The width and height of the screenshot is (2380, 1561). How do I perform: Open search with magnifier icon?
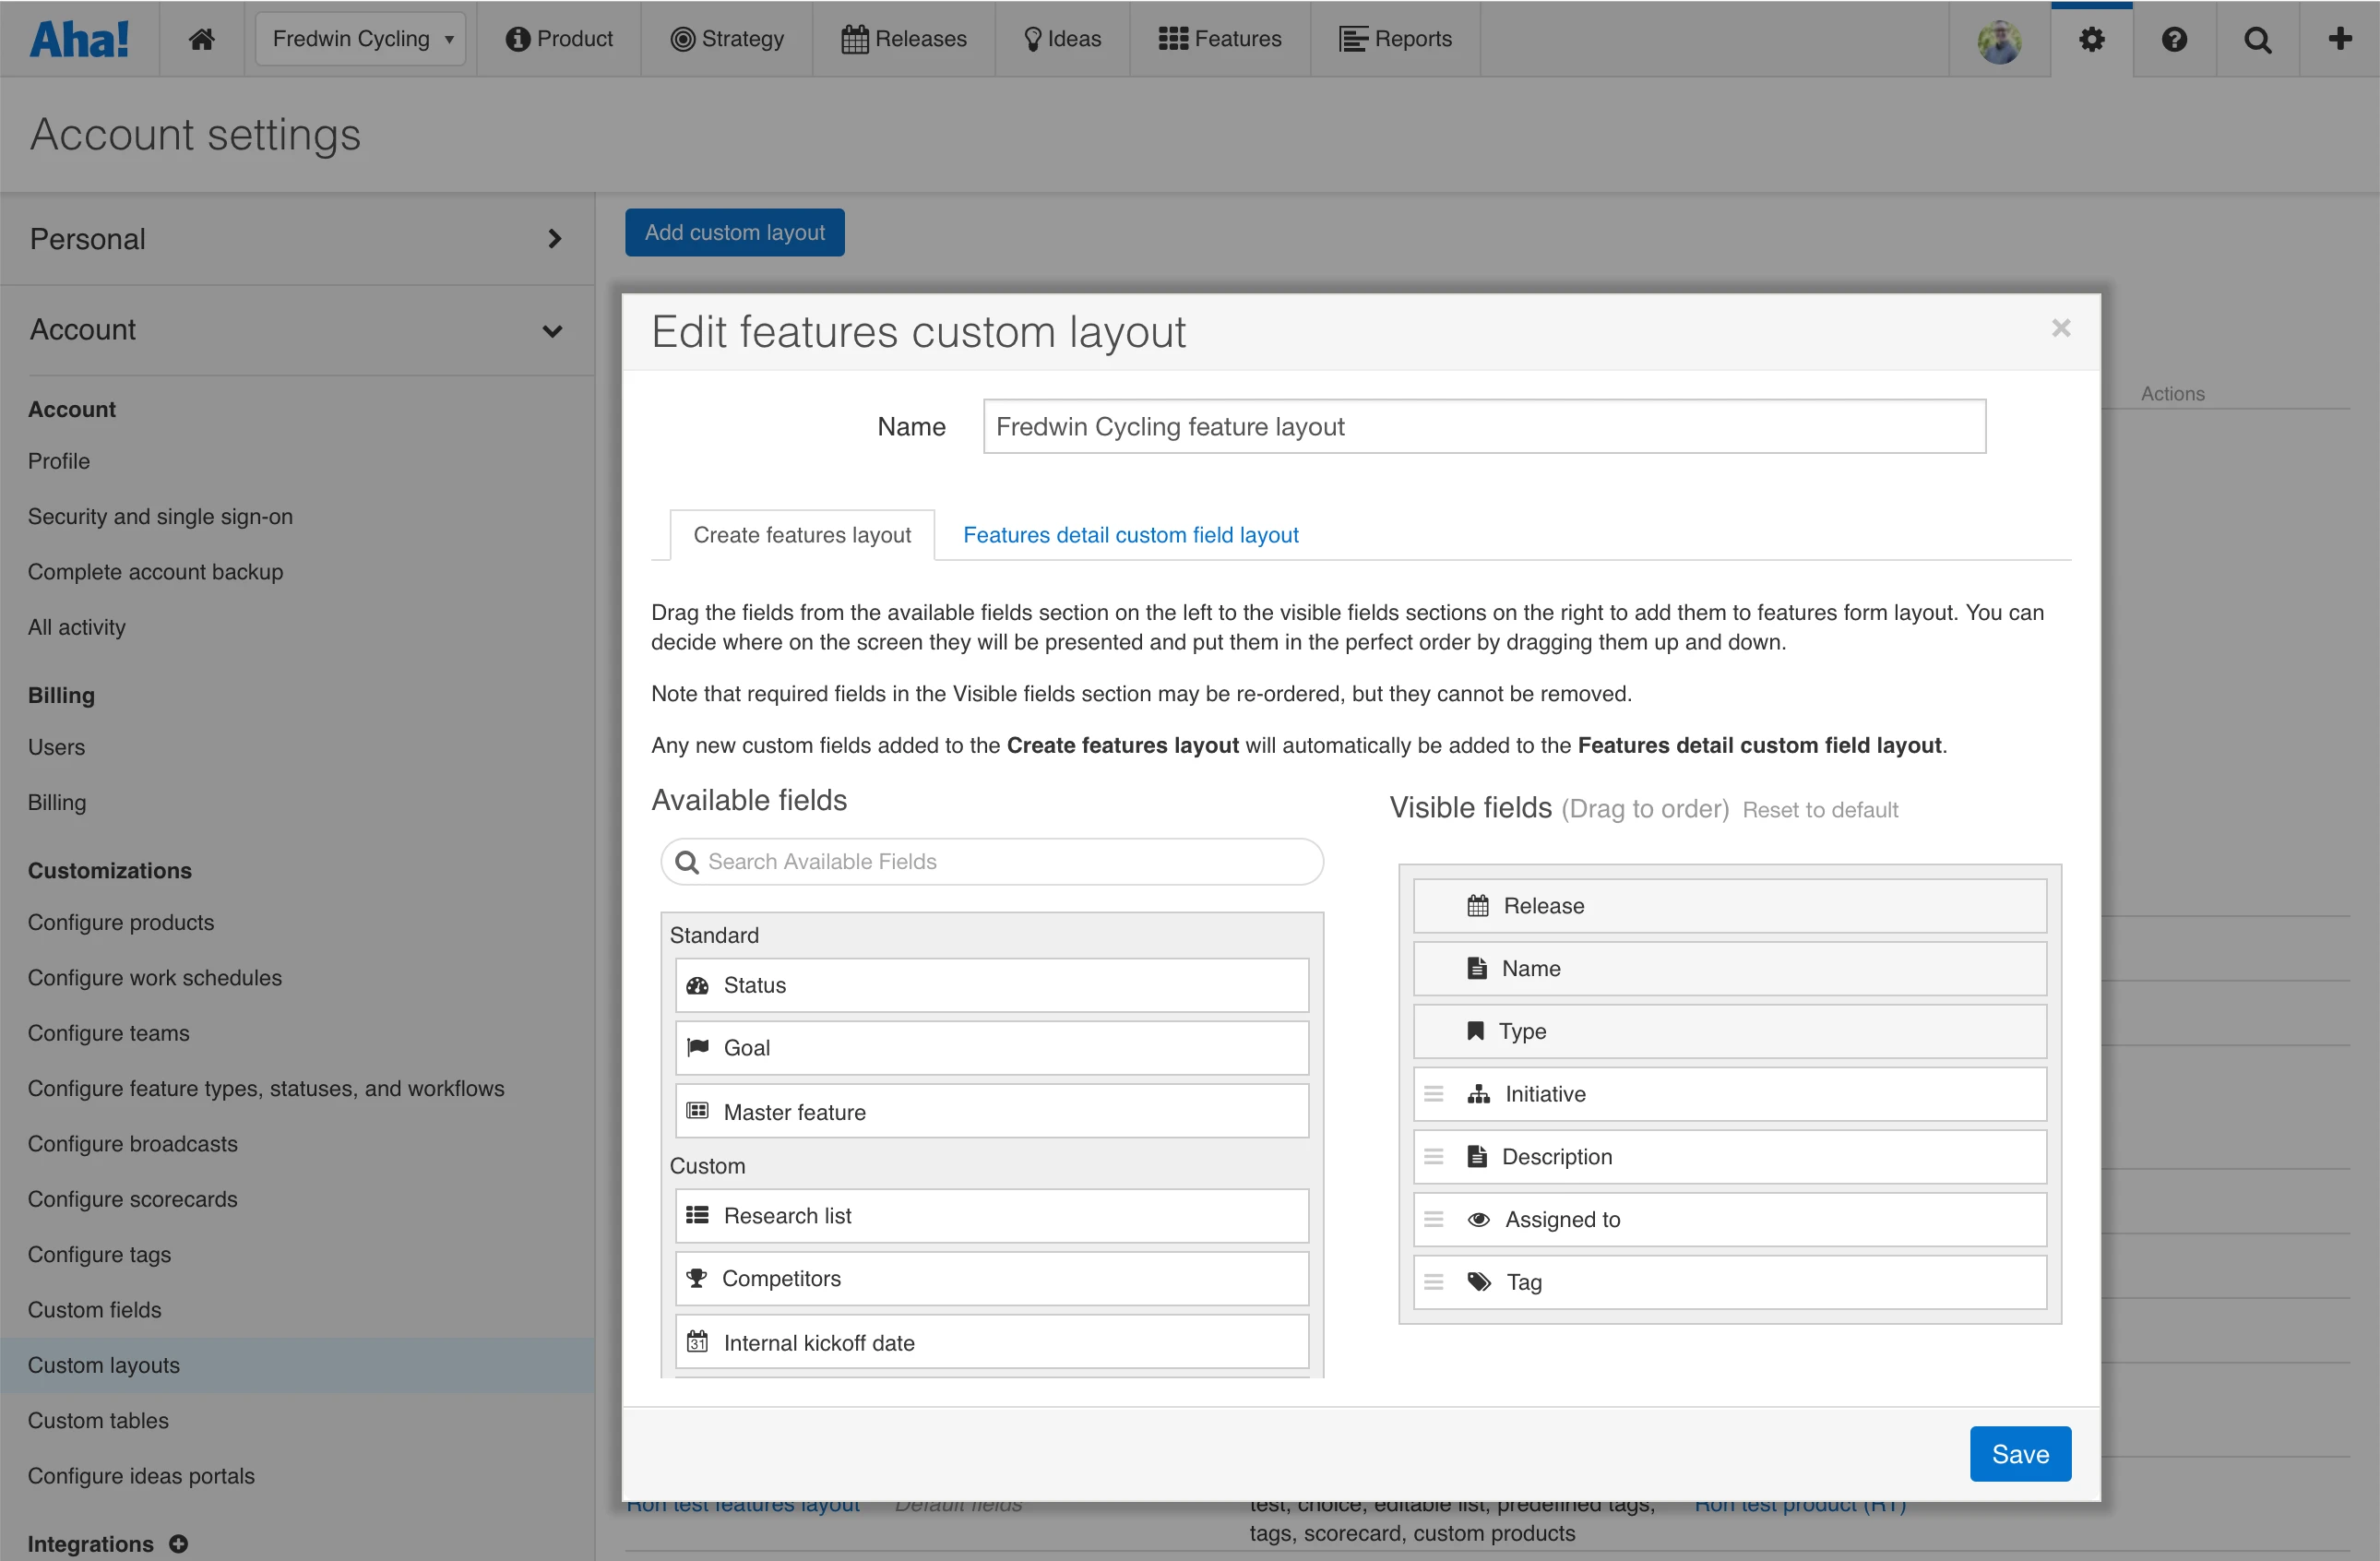tap(2257, 38)
